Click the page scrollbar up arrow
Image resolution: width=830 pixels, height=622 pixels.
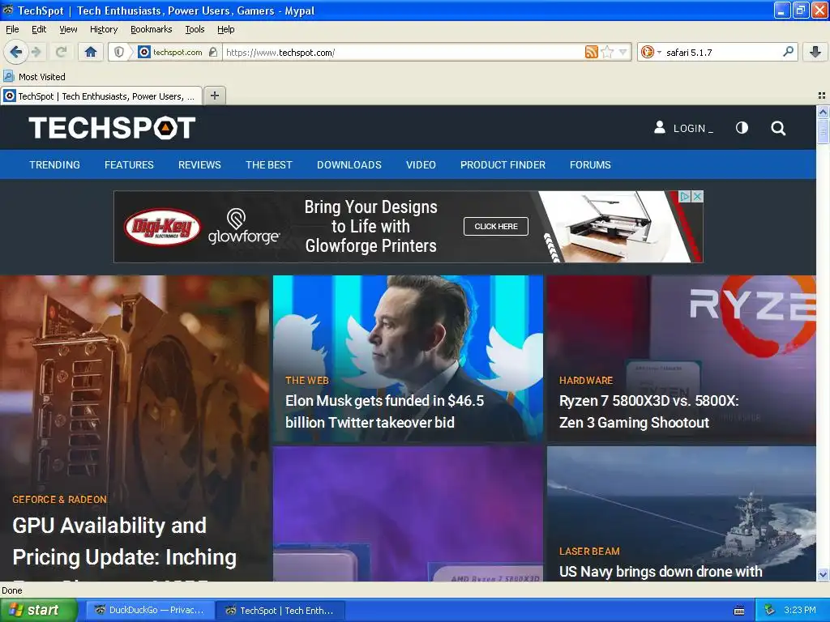pyautogui.click(x=823, y=112)
